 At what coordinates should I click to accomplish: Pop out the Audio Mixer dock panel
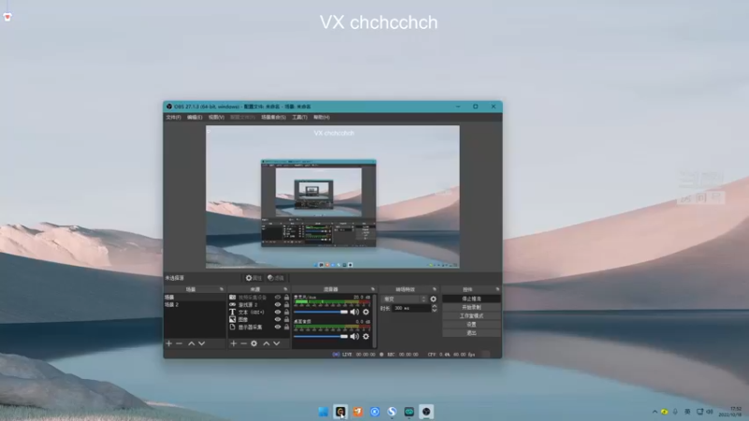(373, 289)
